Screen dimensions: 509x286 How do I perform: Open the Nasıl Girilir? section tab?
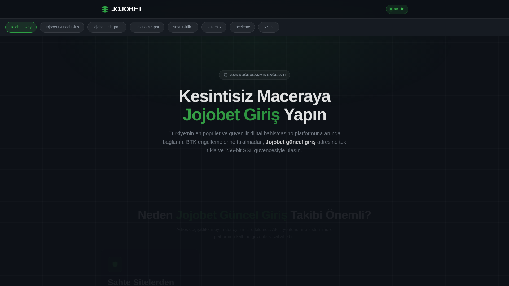click(x=183, y=27)
